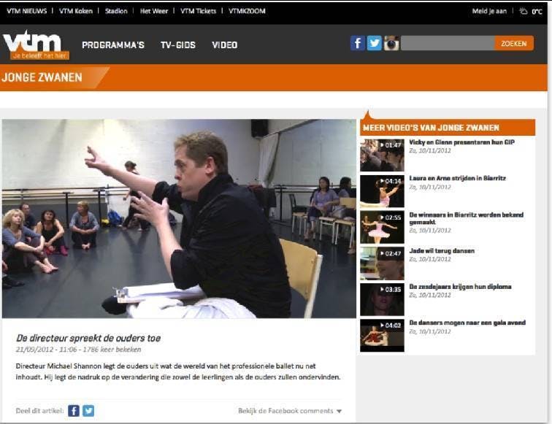Open the TV-Gids menu item
552x424 pixels.
[178, 45]
